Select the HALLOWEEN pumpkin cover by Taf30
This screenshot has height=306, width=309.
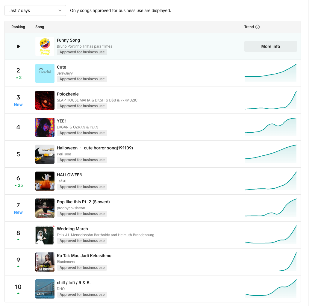tap(45, 181)
